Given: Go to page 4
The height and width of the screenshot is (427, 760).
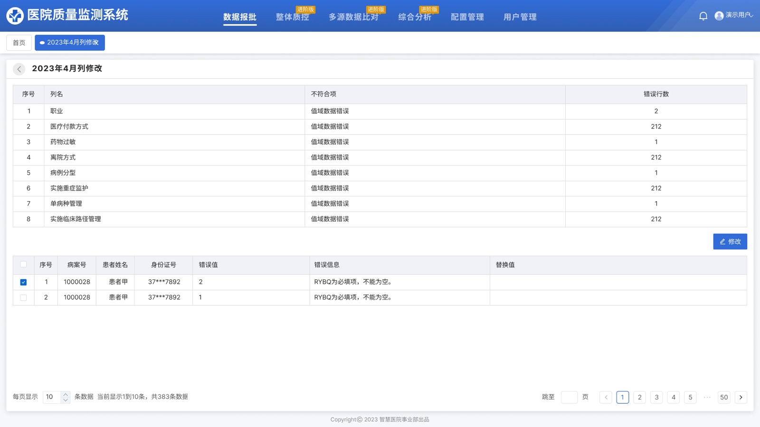Looking at the screenshot, I should tap(674, 397).
